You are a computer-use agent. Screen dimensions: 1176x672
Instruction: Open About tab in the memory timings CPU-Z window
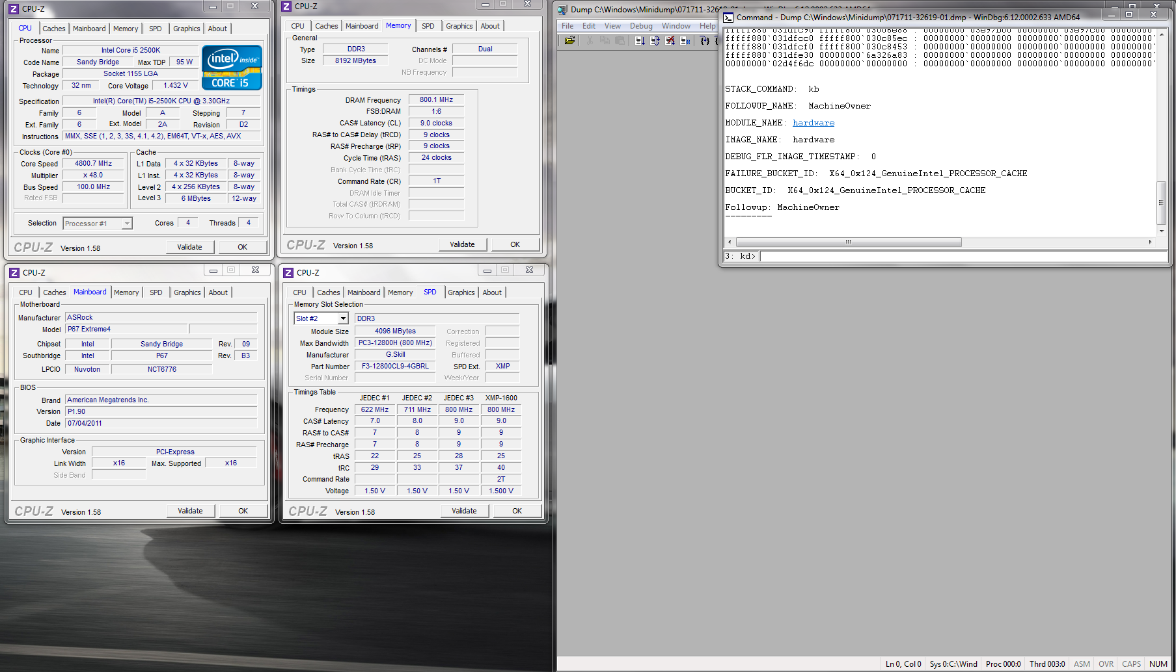[490, 26]
